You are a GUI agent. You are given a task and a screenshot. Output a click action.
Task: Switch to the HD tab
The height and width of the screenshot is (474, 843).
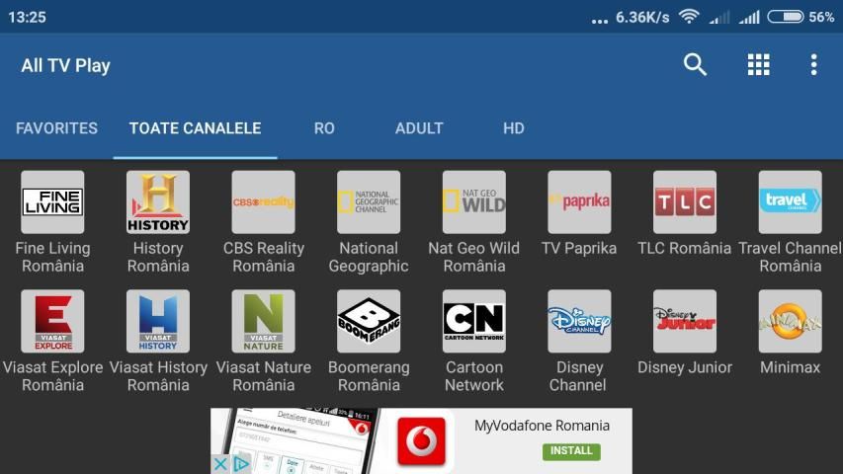point(513,128)
